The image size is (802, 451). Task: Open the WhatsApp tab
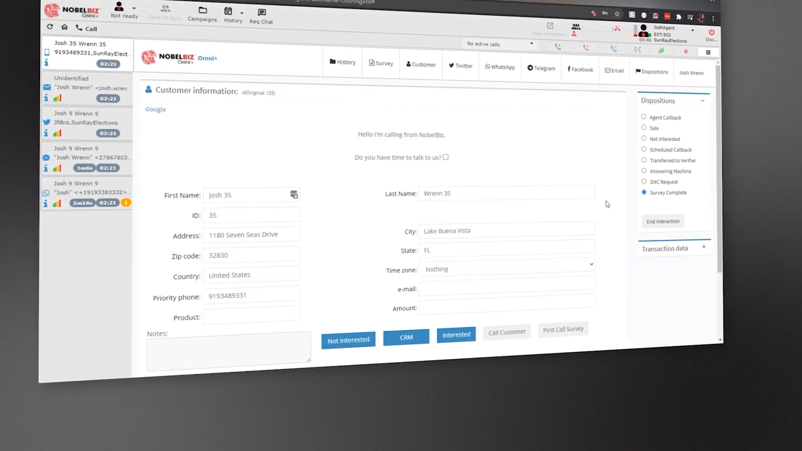[x=500, y=66]
